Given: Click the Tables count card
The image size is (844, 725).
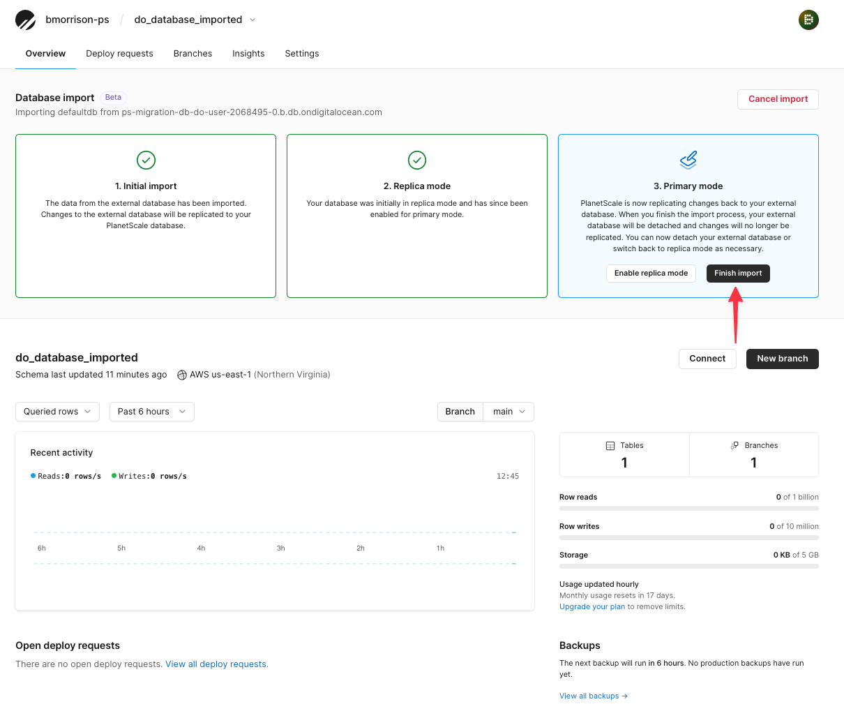Looking at the screenshot, I should pos(624,455).
